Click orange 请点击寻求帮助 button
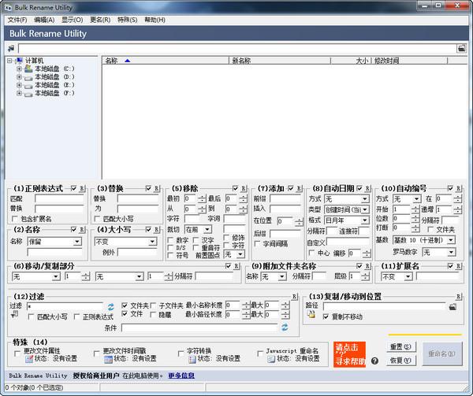Screen dimensions: 473x396 (x=349, y=354)
